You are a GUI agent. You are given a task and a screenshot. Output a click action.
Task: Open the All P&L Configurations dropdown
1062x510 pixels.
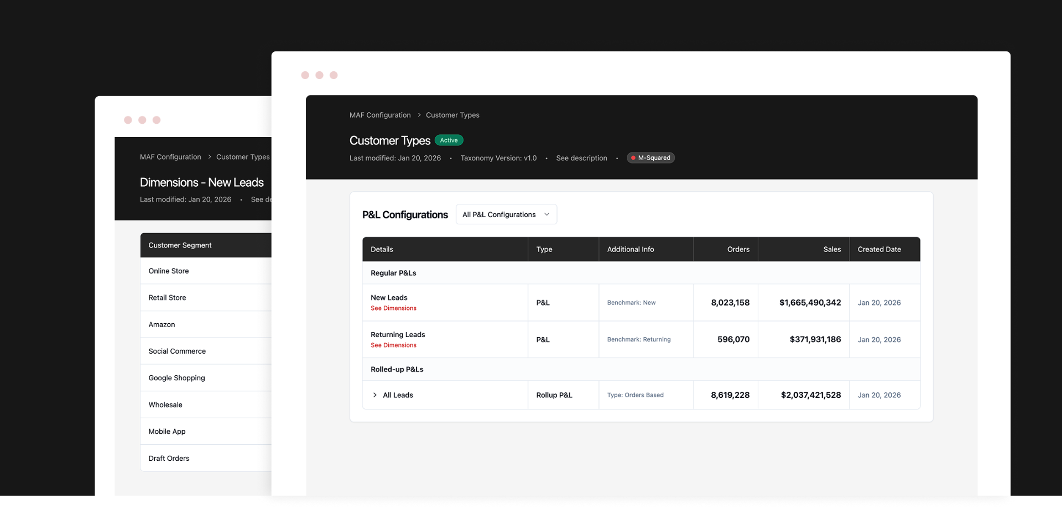(506, 214)
